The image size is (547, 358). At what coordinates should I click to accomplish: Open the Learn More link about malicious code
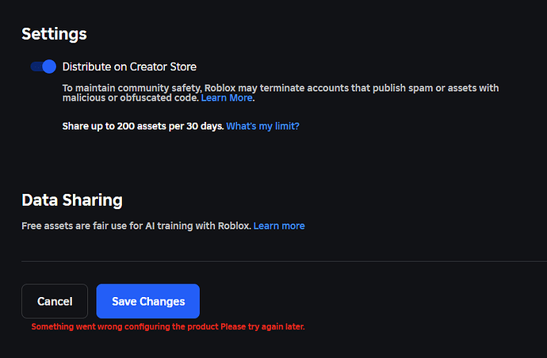pyautogui.click(x=227, y=98)
